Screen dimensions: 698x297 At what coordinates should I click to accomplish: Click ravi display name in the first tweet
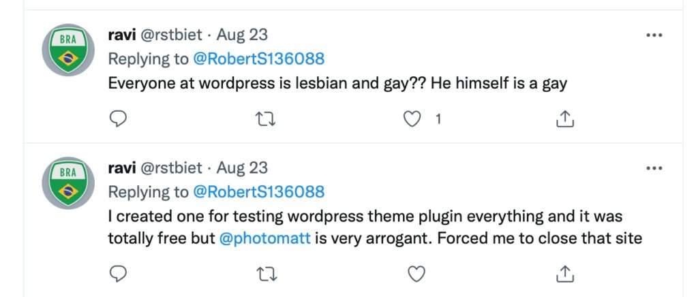[x=121, y=34]
